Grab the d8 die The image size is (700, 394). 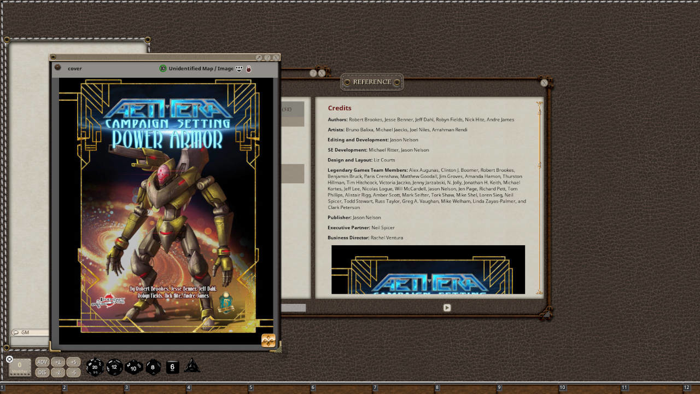[153, 367]
